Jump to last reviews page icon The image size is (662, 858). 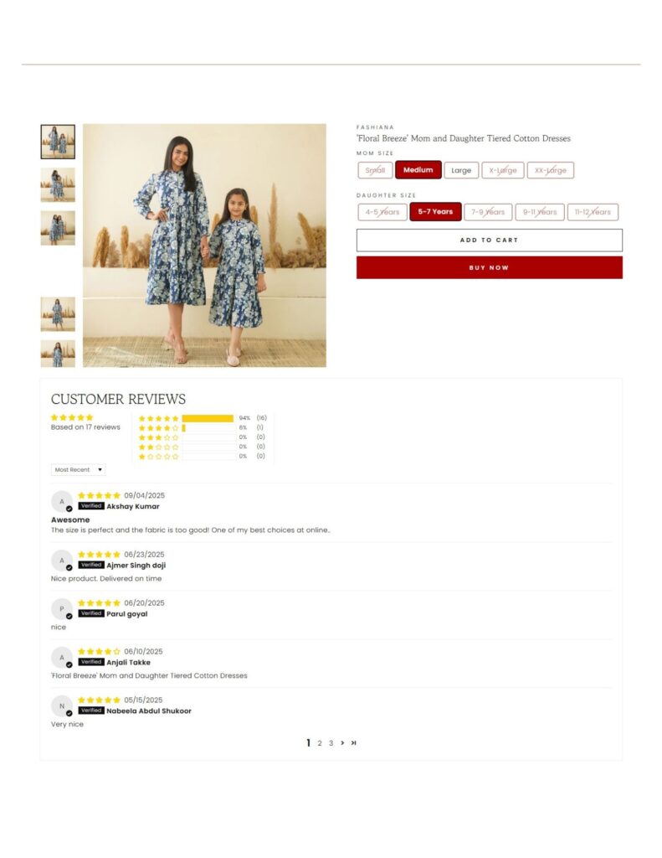coord(354,742)
